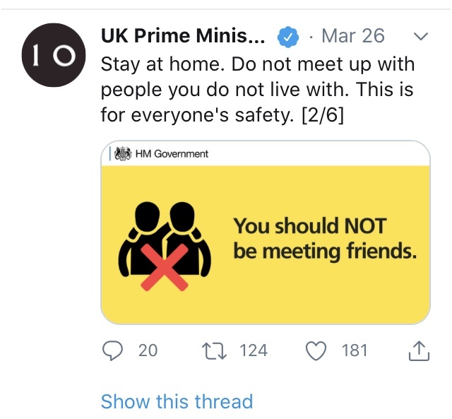Click Show this thread
The image size is (452, 419).
[177, 401]
